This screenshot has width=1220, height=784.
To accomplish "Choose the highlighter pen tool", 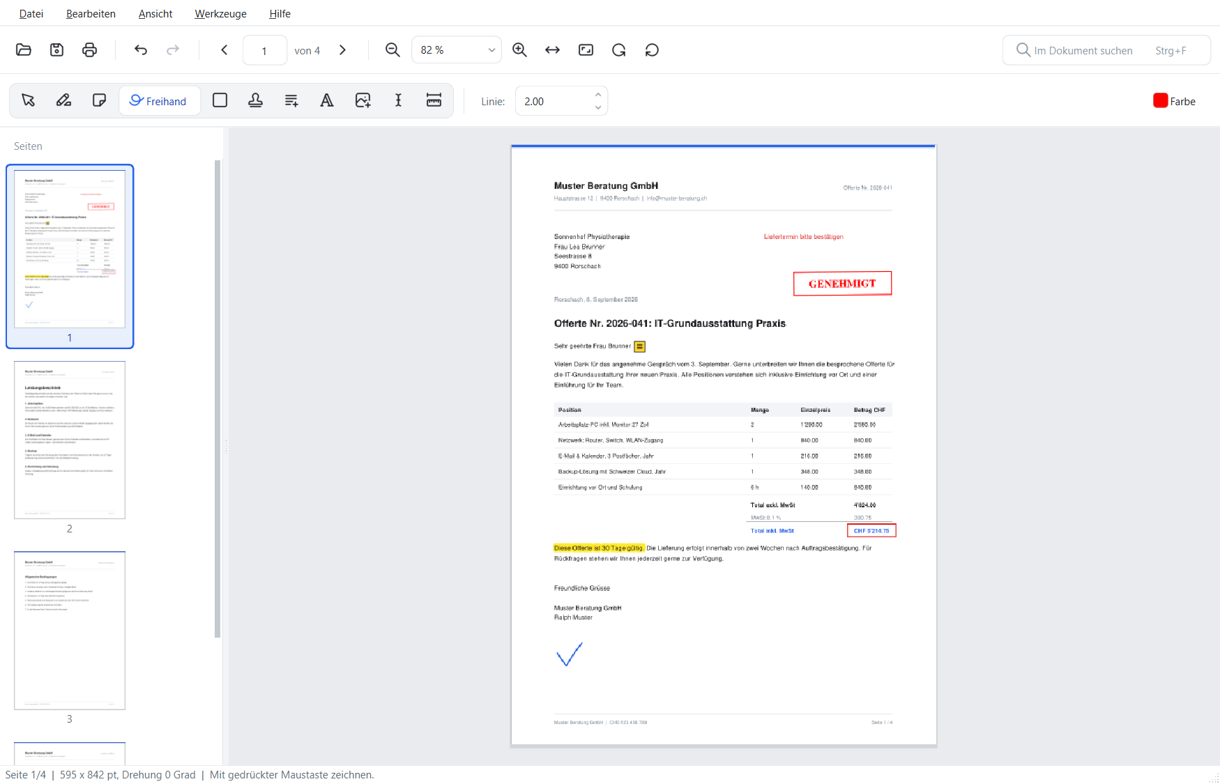I will click(63, 100).
